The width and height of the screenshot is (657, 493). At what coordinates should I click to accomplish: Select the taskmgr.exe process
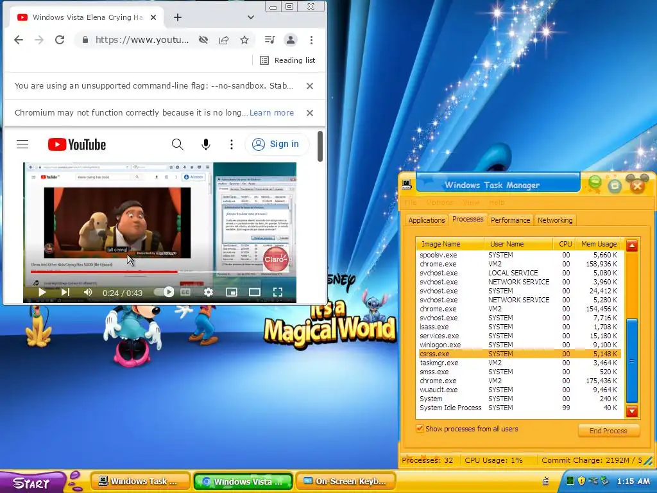[x=519, y=363]
